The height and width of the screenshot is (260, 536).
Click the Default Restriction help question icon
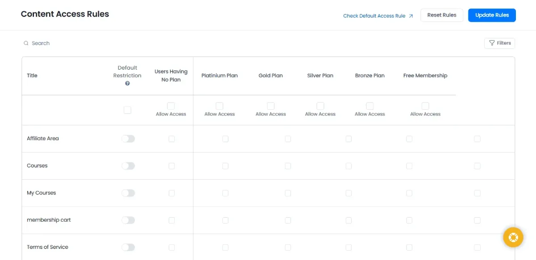point(127,83)
